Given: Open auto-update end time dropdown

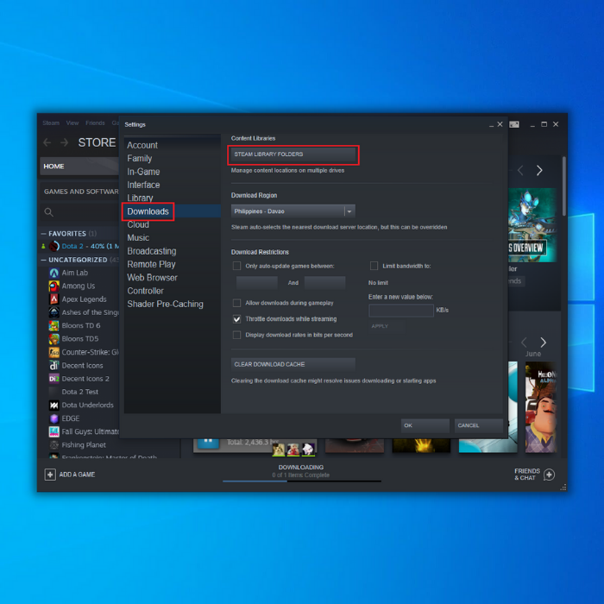Looking at the screenshot, I should click(324, 283).
